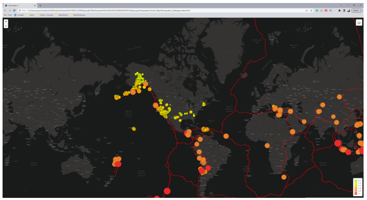Image resolution: width=367 pixels, height=200 pixels.
Task: Open a new browser tab
Action: click(x=40, y=6)
